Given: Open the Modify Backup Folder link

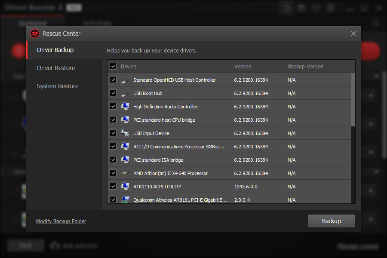Looking at the screenshot, I should [x=61, y=221].
